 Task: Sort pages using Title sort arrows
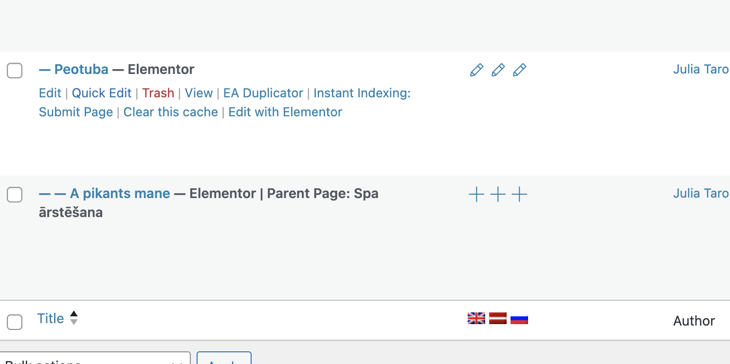pyautogui.click(x=73, y=318)
